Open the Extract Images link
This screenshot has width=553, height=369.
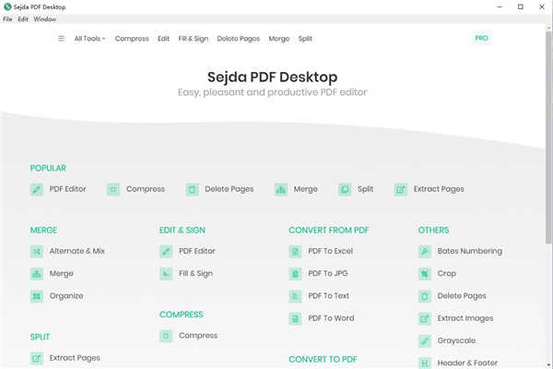[x=465, y=318]
